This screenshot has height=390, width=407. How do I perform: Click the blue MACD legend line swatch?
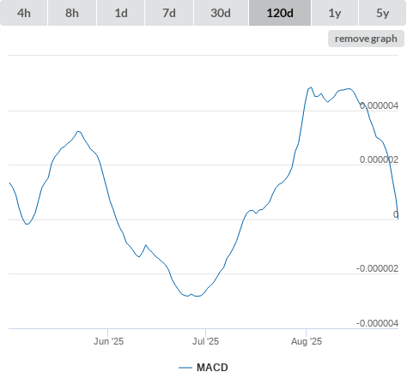(x=185, y=368)
